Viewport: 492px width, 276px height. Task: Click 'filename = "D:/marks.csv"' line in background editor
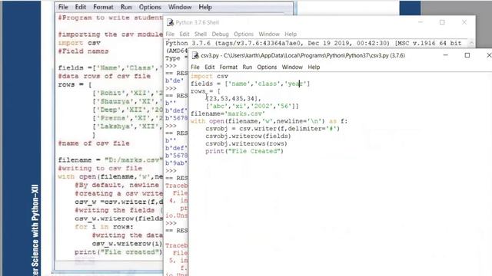tap(111, 160)
